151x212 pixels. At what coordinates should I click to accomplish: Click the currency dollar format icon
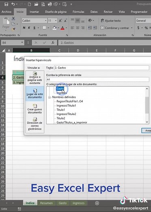tap(138, 28)
